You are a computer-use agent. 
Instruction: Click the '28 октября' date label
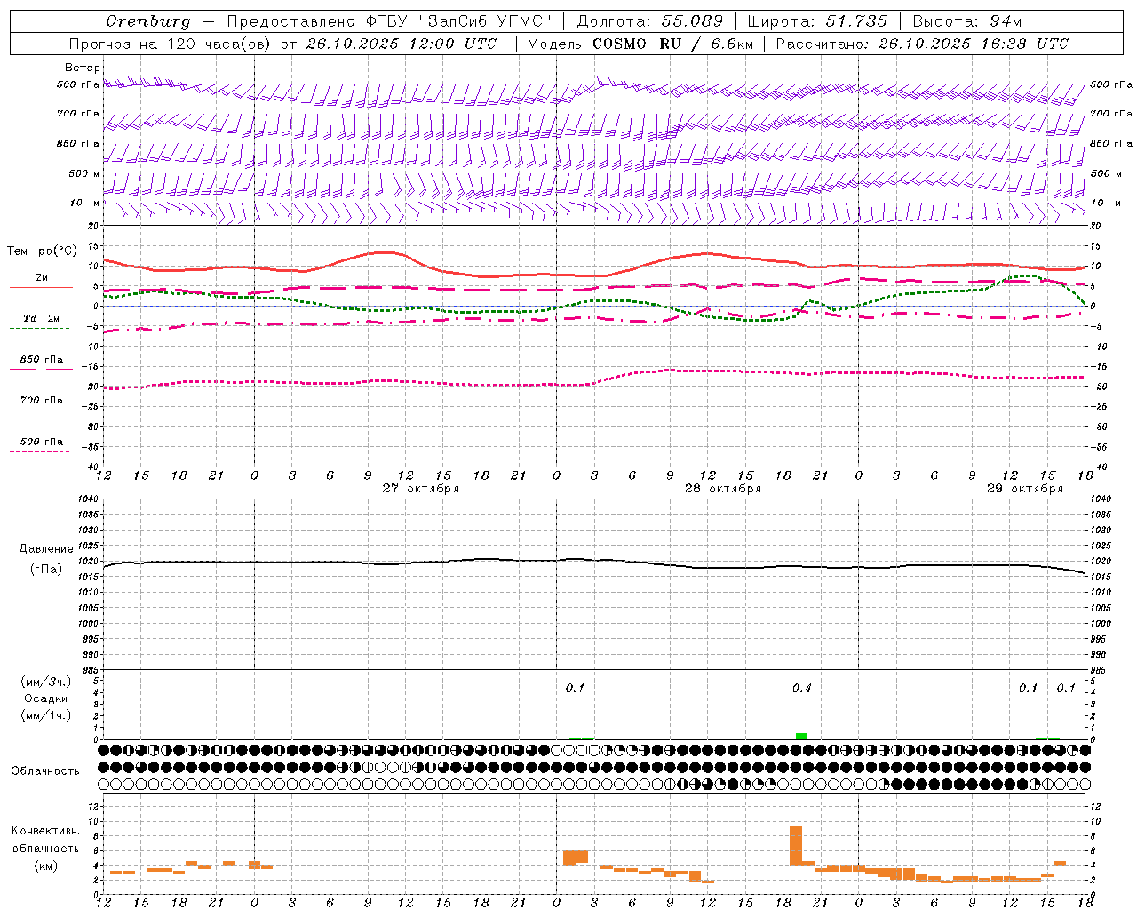click(x=723, y=489)
